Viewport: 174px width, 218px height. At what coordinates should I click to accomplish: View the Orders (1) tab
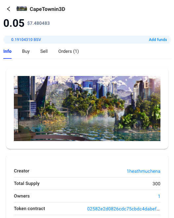coord(69,51)
